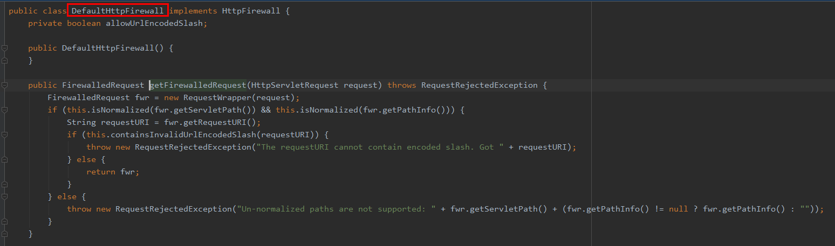This screenshot has width=835, height=246.
Task: Click the red-boxed DefaultHttpFirewall class name
Action: click(118, 11)
